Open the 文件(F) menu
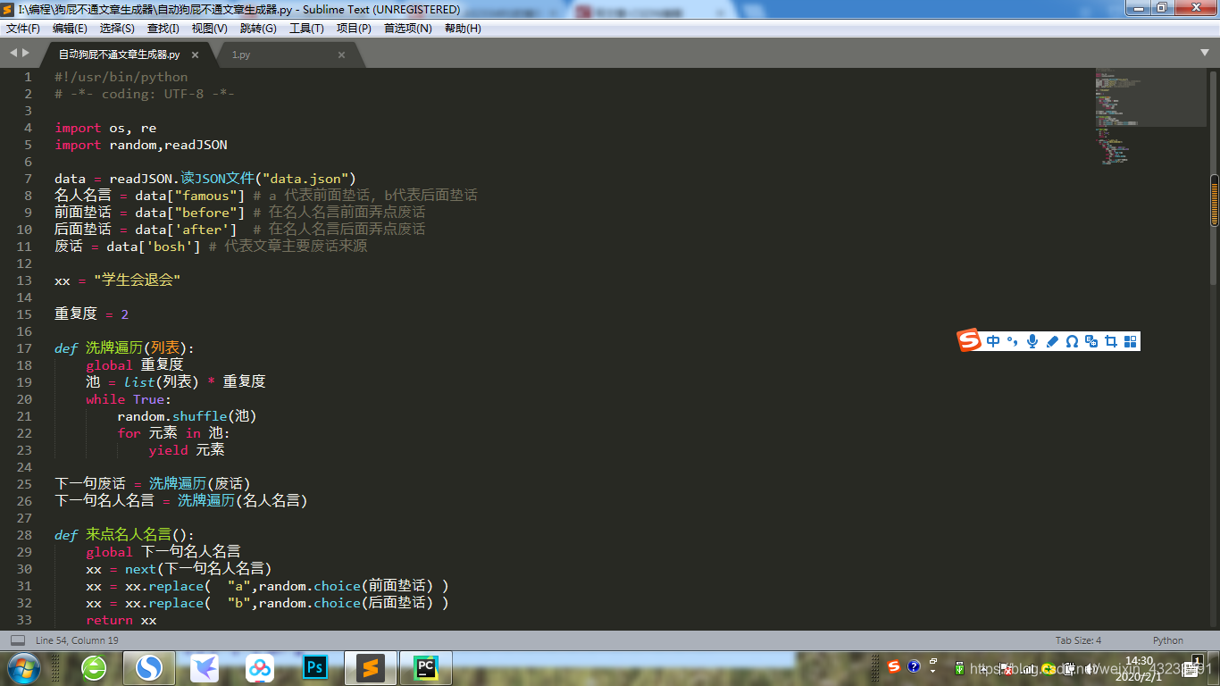The height and width of the screenshot is (686, 1220). click(x=23, y=29)
